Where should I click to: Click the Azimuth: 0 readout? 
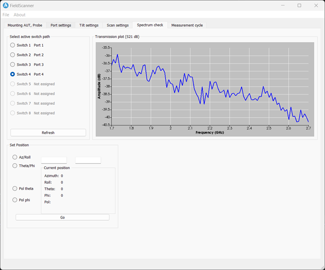(54, 176)
